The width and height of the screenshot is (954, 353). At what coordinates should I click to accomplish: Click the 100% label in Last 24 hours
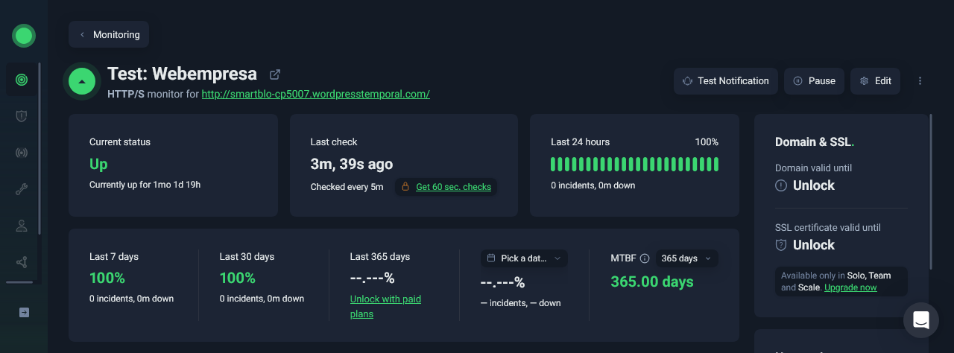click(x=707, y=142)
